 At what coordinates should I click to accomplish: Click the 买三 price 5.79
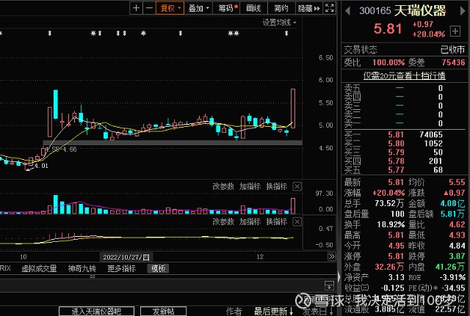396,153
